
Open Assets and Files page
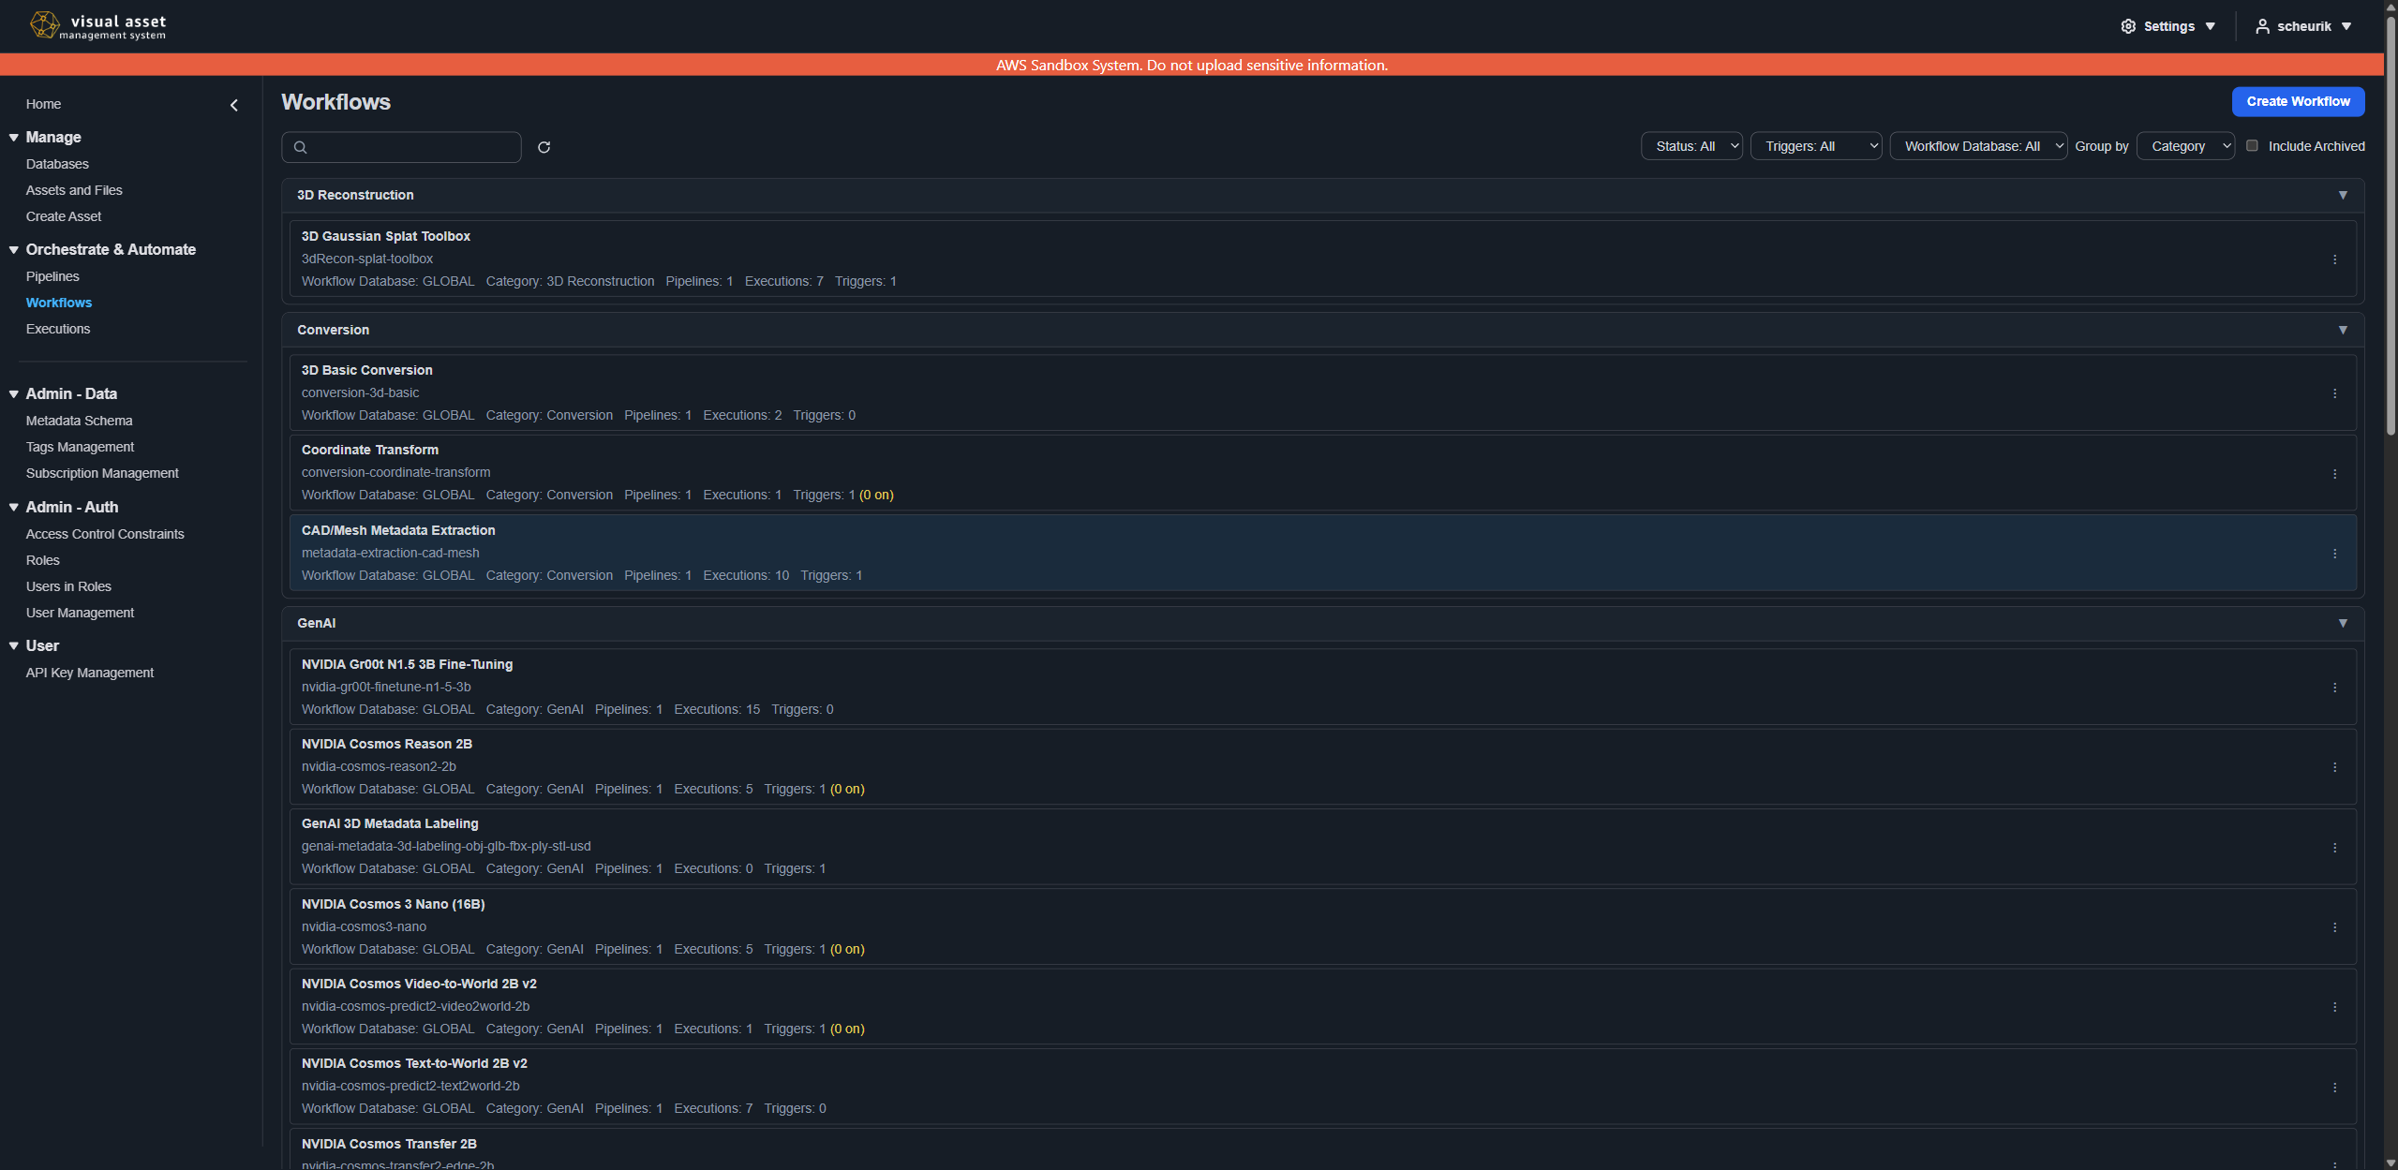74,190
